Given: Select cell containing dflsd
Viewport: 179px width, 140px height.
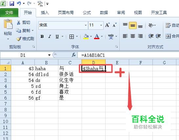Looking at the screenshot, I should pos(46,74).
